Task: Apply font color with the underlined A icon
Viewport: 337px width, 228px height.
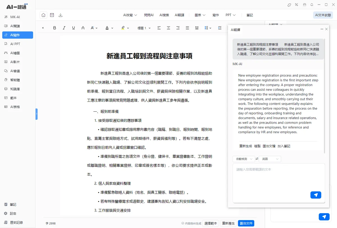Action: [107, 28]
